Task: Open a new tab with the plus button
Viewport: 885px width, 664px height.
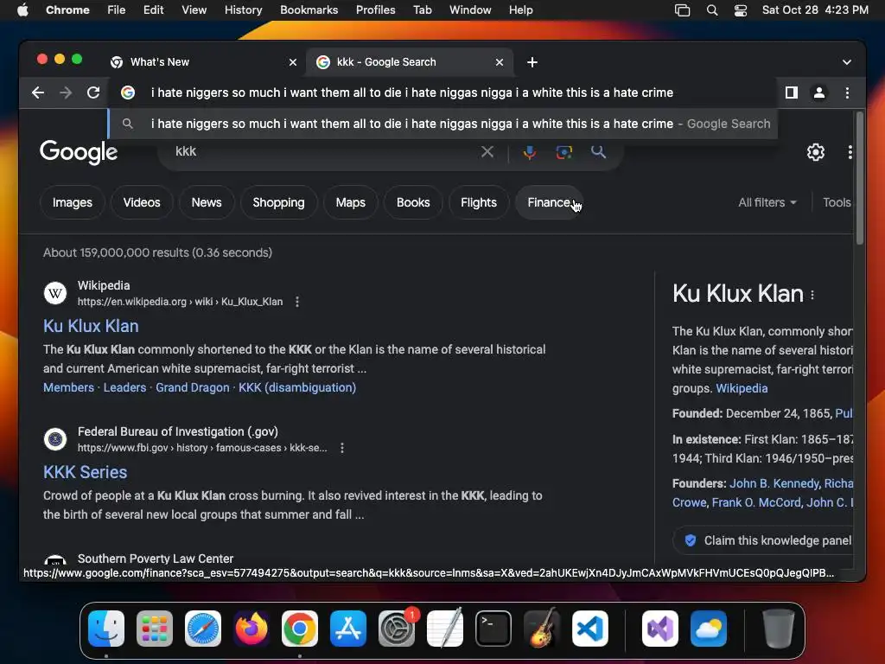Action: click(532, 62)
